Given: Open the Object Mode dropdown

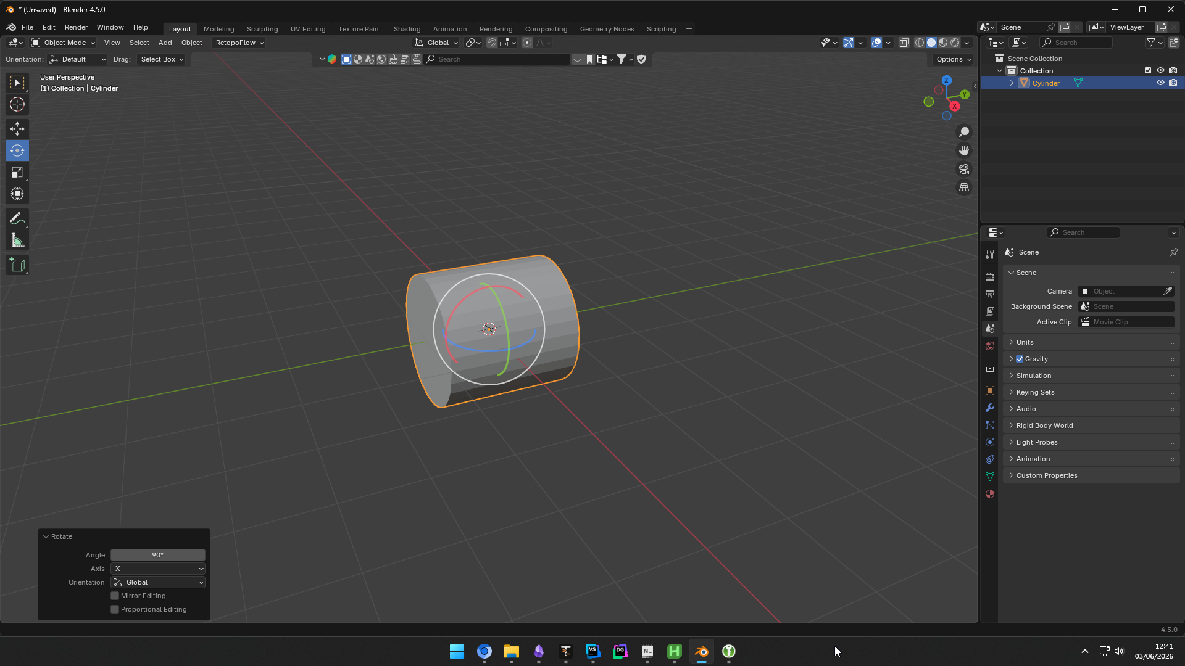Looking at the screenshot, I should coord(63,43).
